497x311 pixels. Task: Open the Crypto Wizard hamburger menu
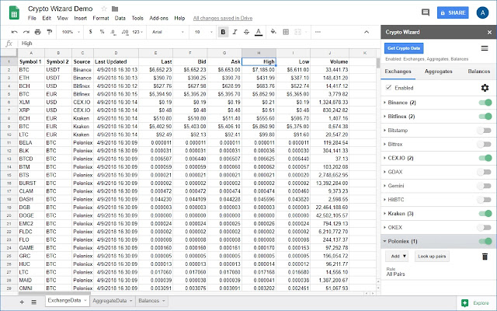coord(484,48)
